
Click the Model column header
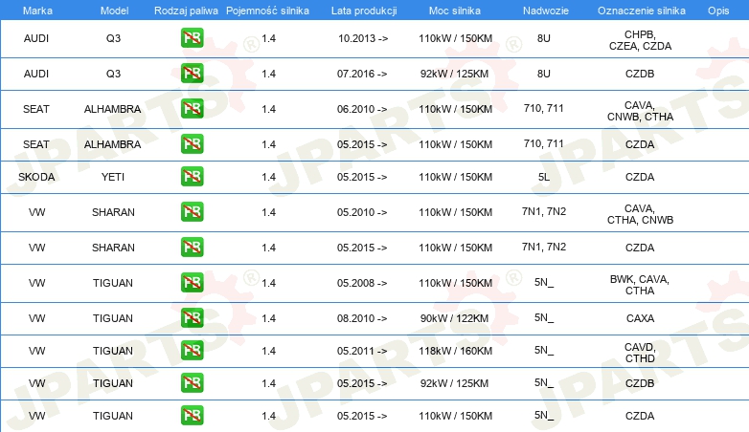point(114,11)
